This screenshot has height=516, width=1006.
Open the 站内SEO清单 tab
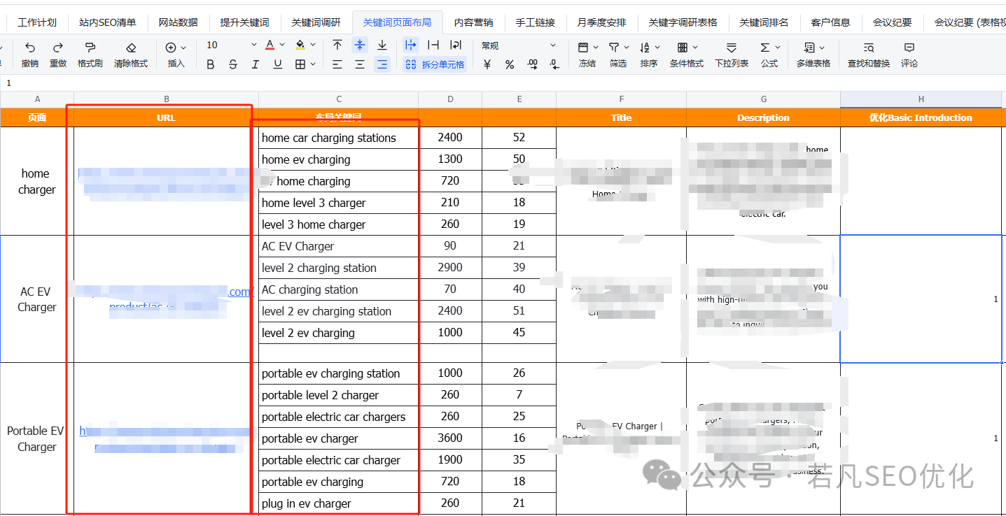point(108,22)
